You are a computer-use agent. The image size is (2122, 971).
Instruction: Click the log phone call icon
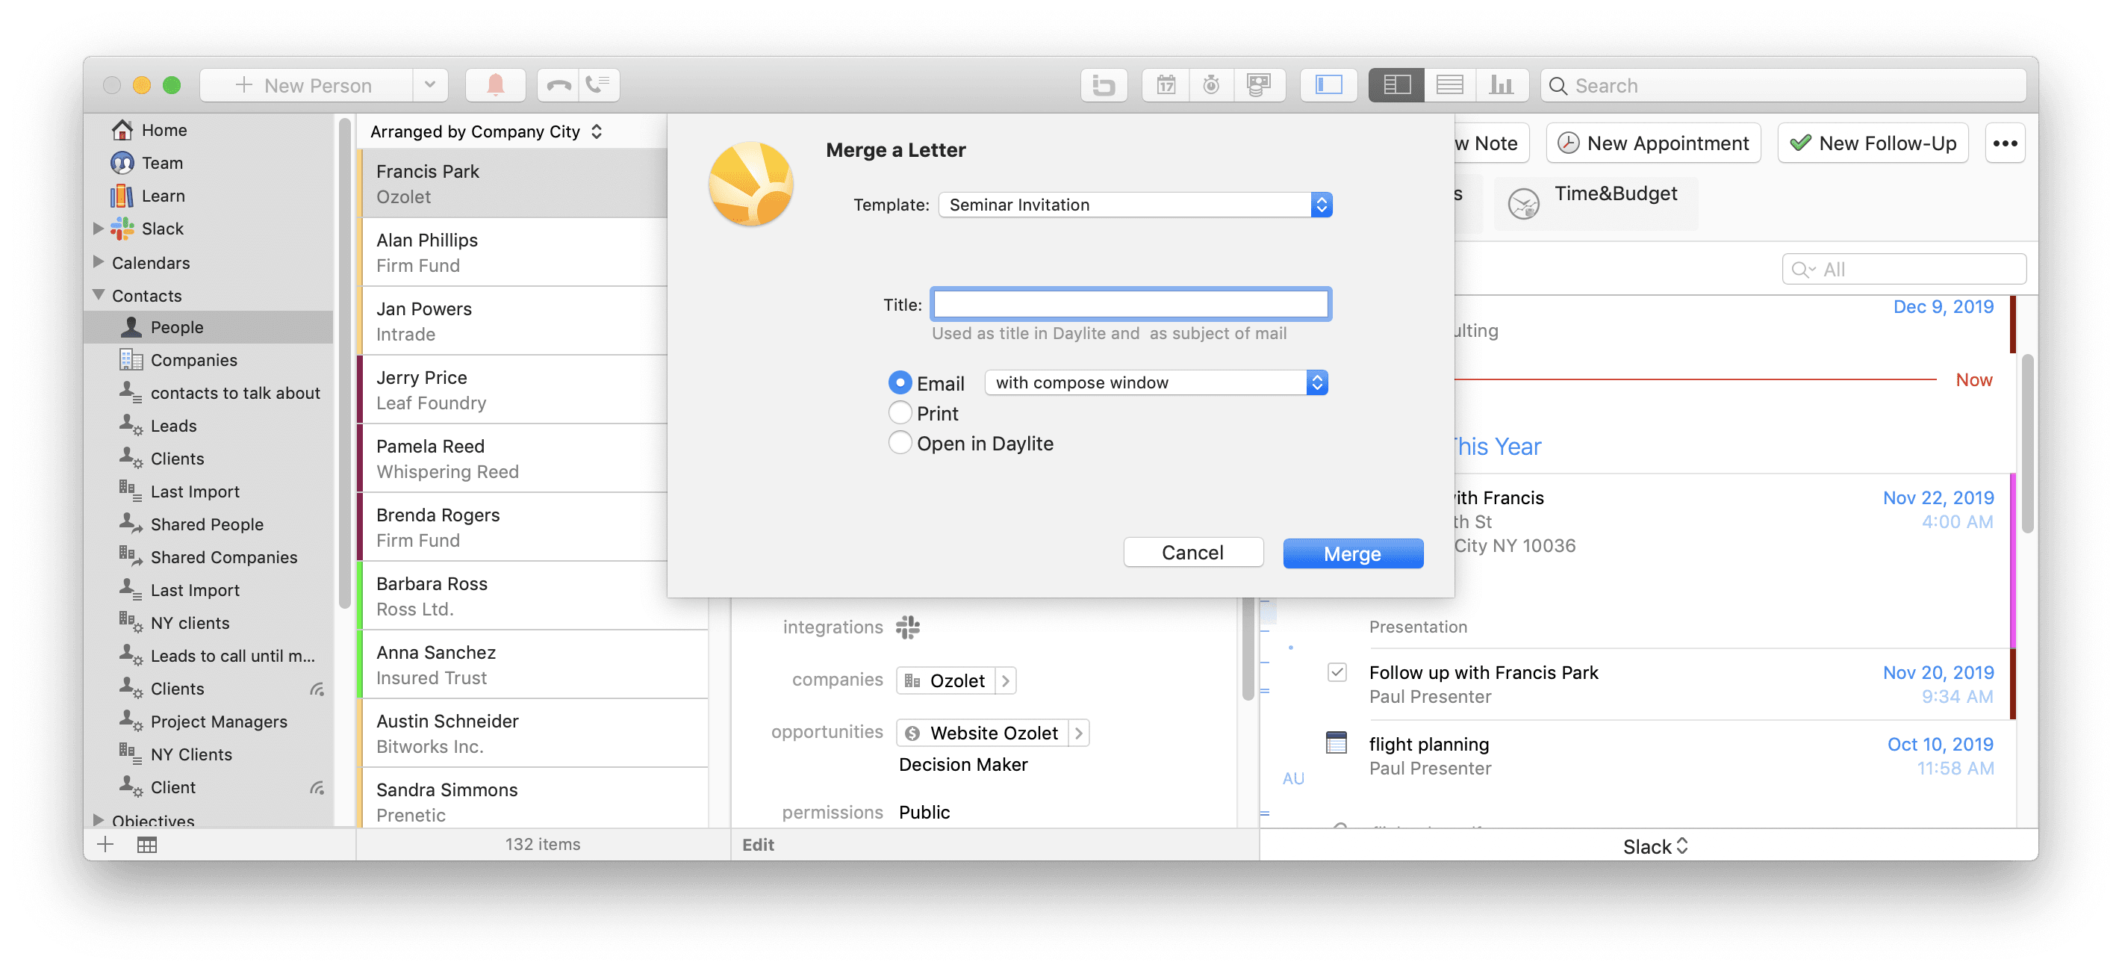click(x=598, y=85)
